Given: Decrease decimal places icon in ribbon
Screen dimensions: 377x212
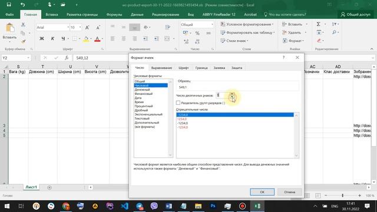Looking at the screenshot, I should point(197,41).
